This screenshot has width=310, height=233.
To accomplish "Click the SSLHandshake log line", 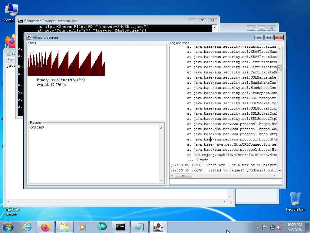I will tap(232, 77).
